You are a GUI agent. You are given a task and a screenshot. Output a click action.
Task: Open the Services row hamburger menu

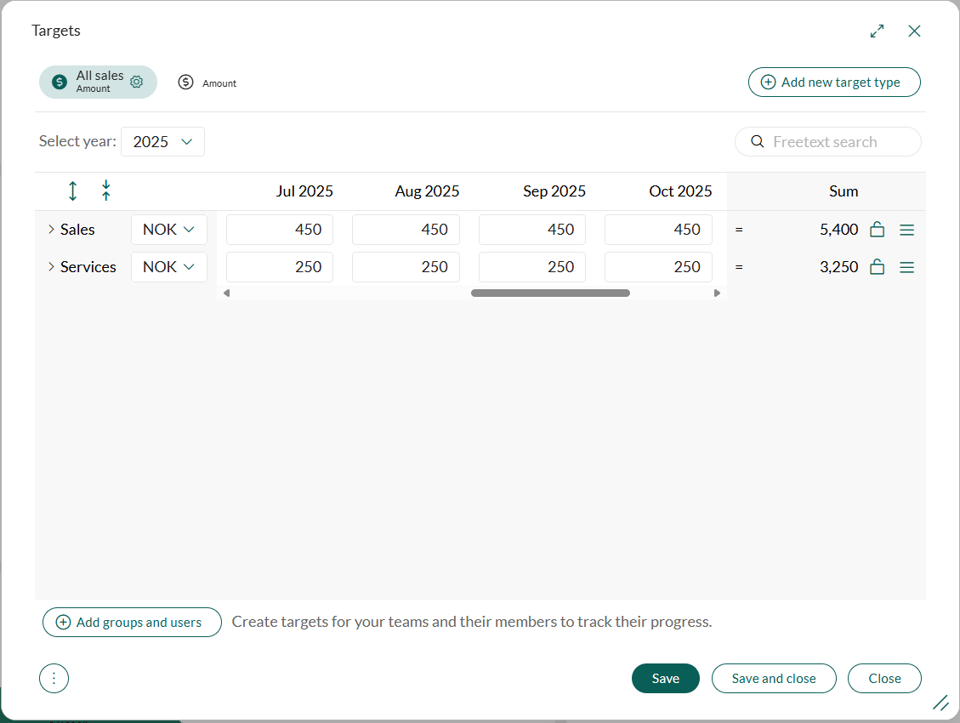tap(906, 267)
